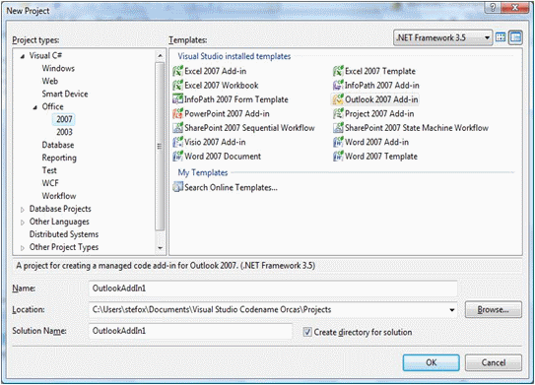Image resolution: width=535 pixels, height=385 pixels.
Task: Select the Distributed Systems project type
Action: tap(64, 234)
